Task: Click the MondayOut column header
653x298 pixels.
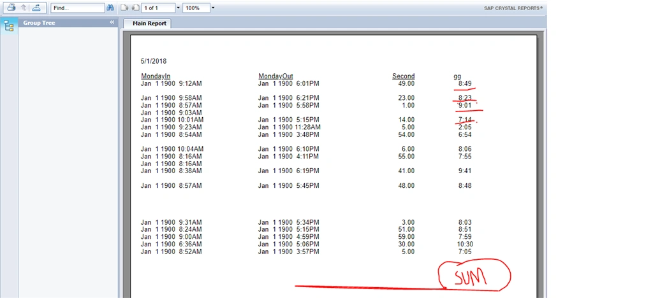Action: (x=275, y=76)
